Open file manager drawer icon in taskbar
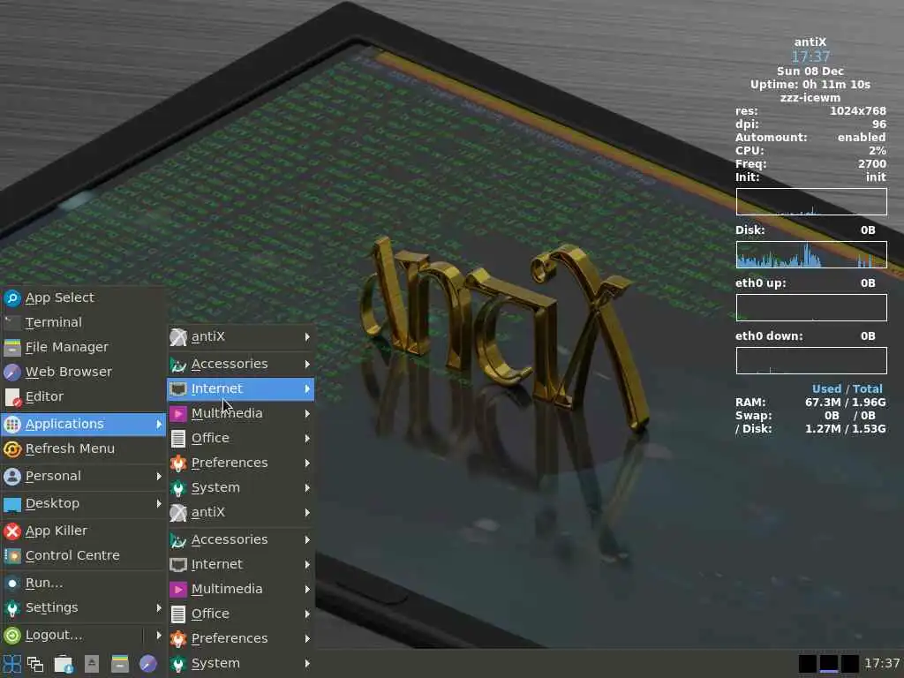The width and height of the screenshot is (904, 678). (120, 664)
